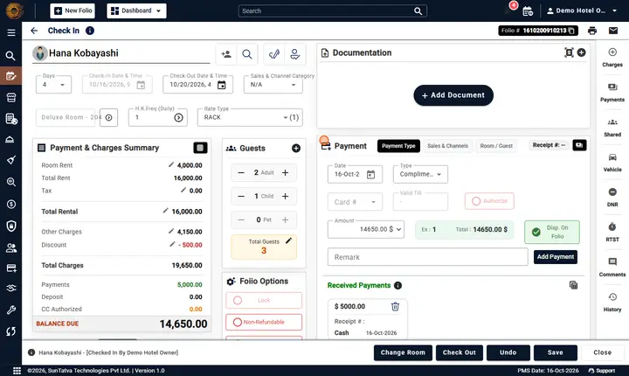Viewport: 629px width, 376px height.
Task: Click into the Remark field
Action: click(427, 257)
